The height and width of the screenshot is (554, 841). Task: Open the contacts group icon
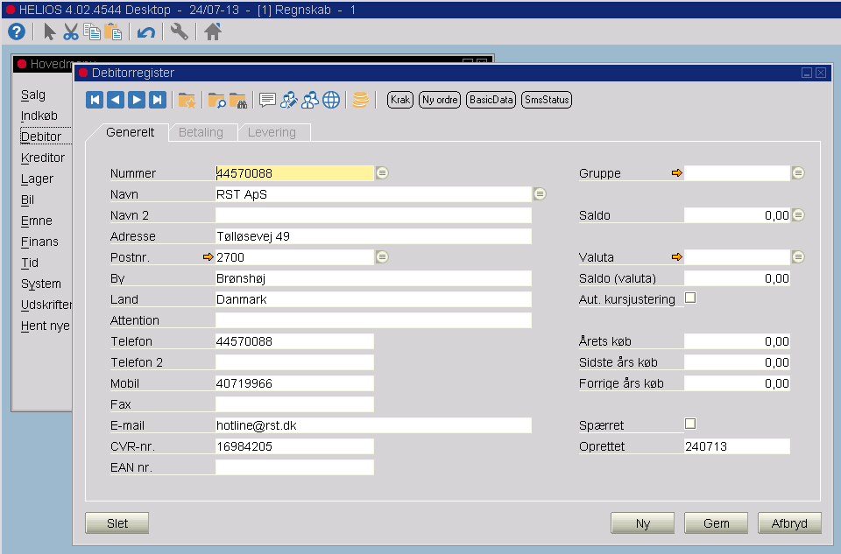[309, 100]
